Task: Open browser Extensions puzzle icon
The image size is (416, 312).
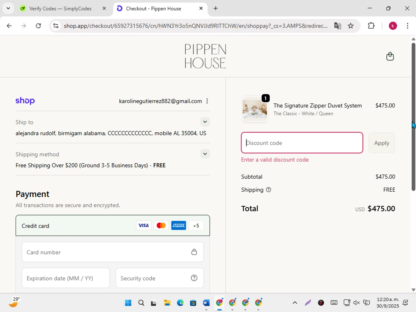Action: pyautogui.click(x=371, y=26)
